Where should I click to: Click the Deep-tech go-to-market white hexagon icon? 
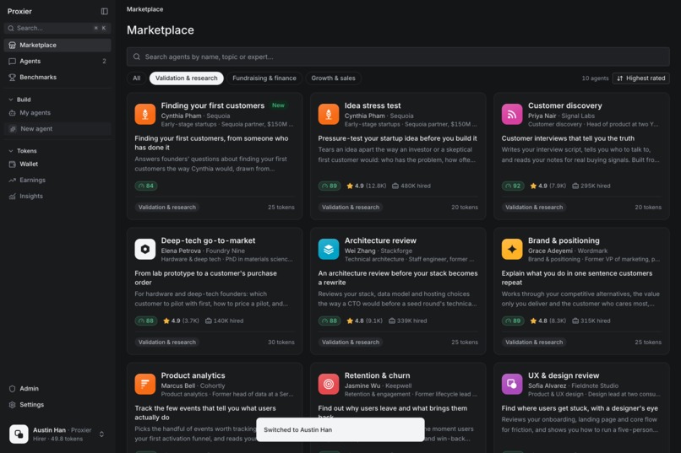(x=145, y=249)
